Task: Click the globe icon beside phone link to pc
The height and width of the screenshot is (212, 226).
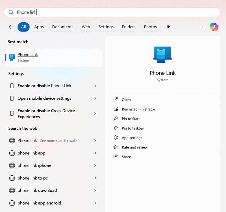Action: point(12,178)
